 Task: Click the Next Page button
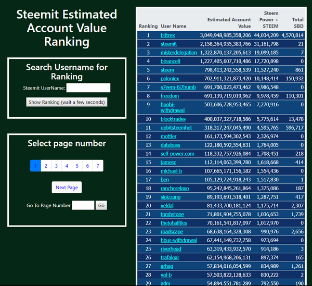click(67, 188)
